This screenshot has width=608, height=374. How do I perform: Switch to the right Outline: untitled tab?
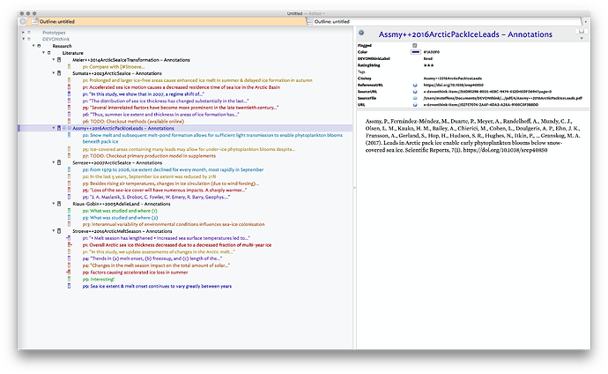[444, 22]
